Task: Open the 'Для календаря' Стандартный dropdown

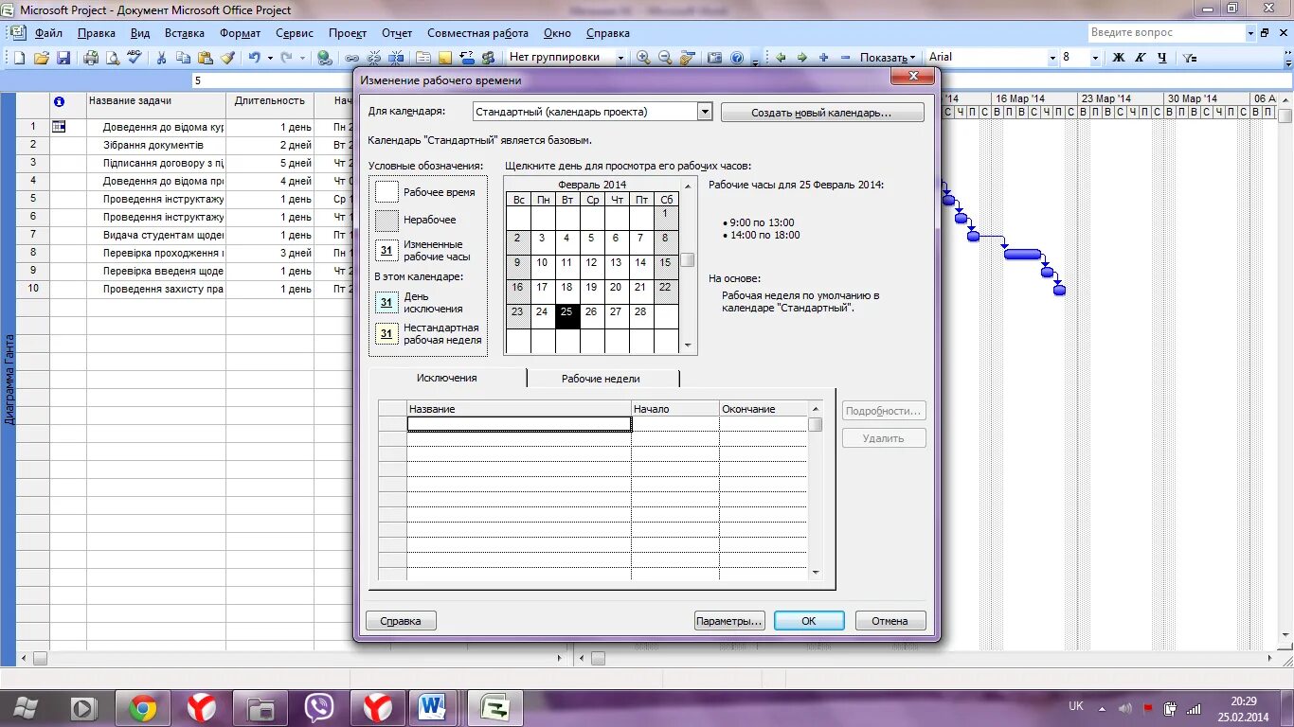Action: click(x=704, y=112)
